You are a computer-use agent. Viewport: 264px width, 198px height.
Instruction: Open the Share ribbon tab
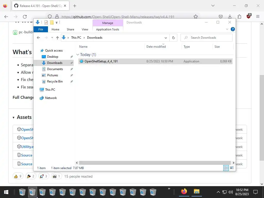tap(70, 29)
